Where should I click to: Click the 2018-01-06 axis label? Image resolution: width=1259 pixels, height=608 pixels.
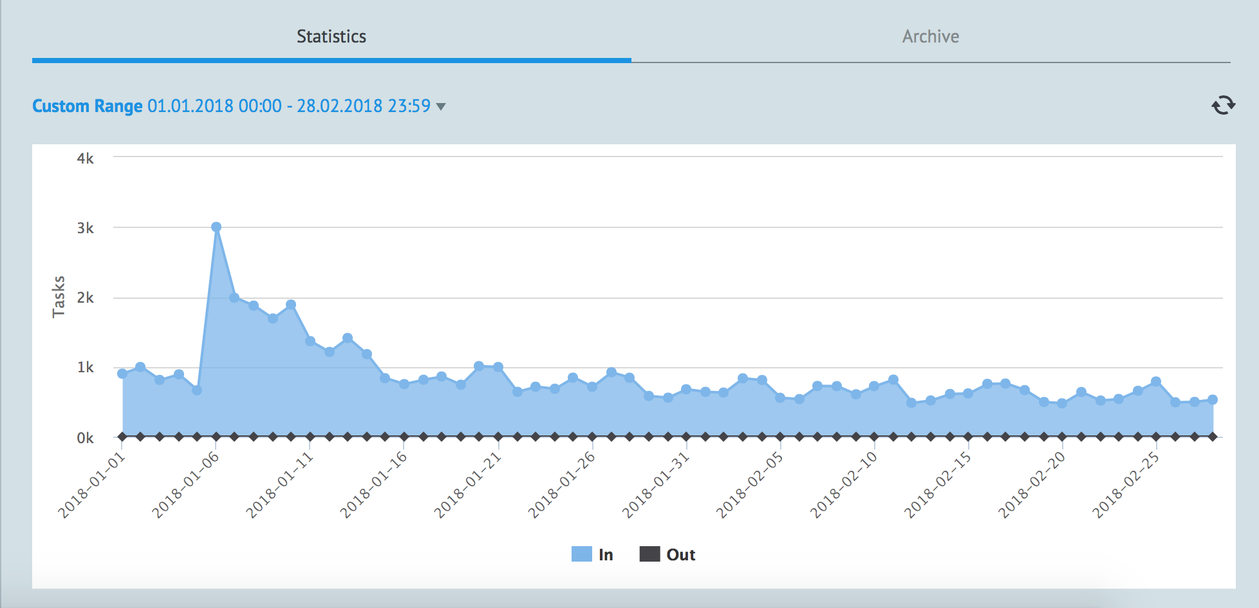pyautogui.click(x=185, y=485)
